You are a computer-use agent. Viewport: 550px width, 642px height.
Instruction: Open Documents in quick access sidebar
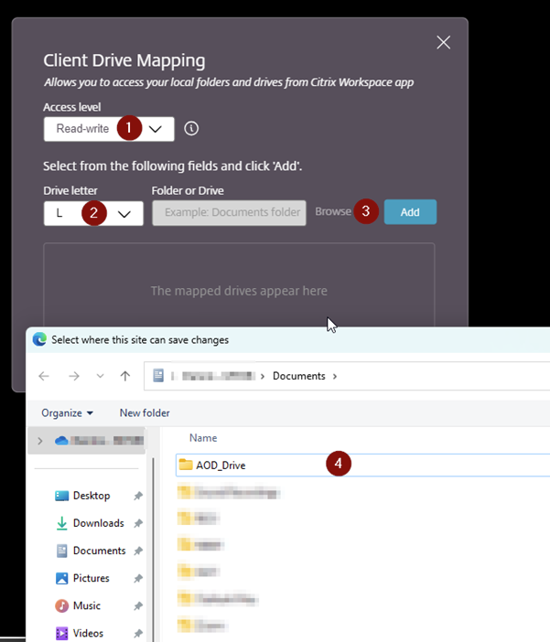(91, 551)
